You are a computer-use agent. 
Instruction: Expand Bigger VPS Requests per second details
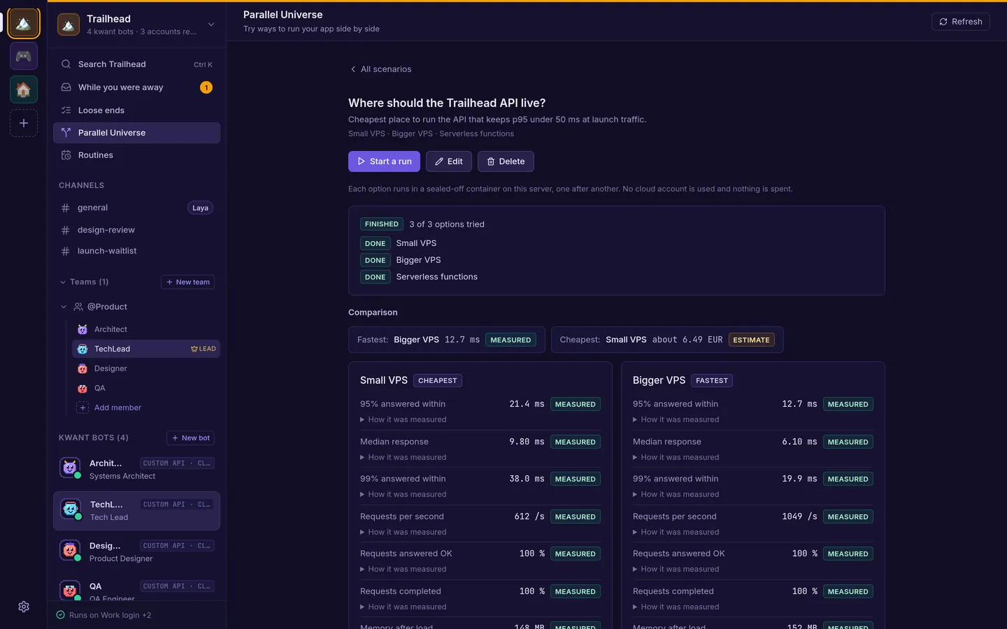(676, 533)
